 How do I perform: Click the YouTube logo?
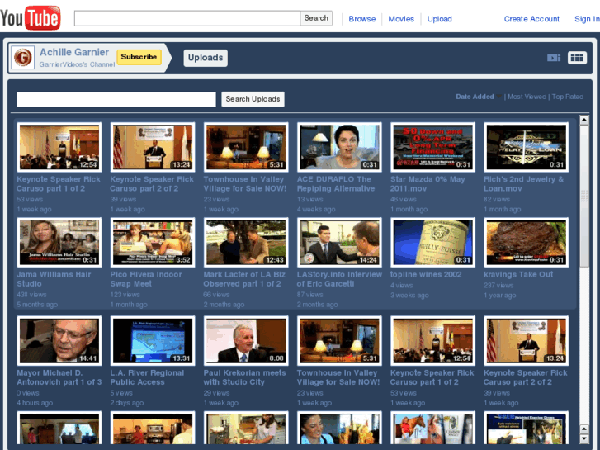(x=31, y=17)
